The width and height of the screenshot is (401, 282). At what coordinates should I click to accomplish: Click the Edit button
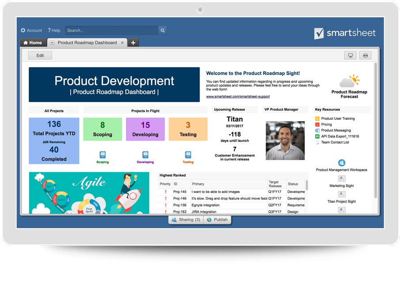[x=40, y=56]
